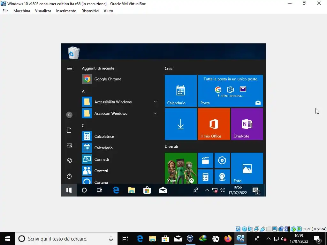This screenshot has width=327, height=245.
Task: Open the Xbox tile
Action: coord(181,168)
